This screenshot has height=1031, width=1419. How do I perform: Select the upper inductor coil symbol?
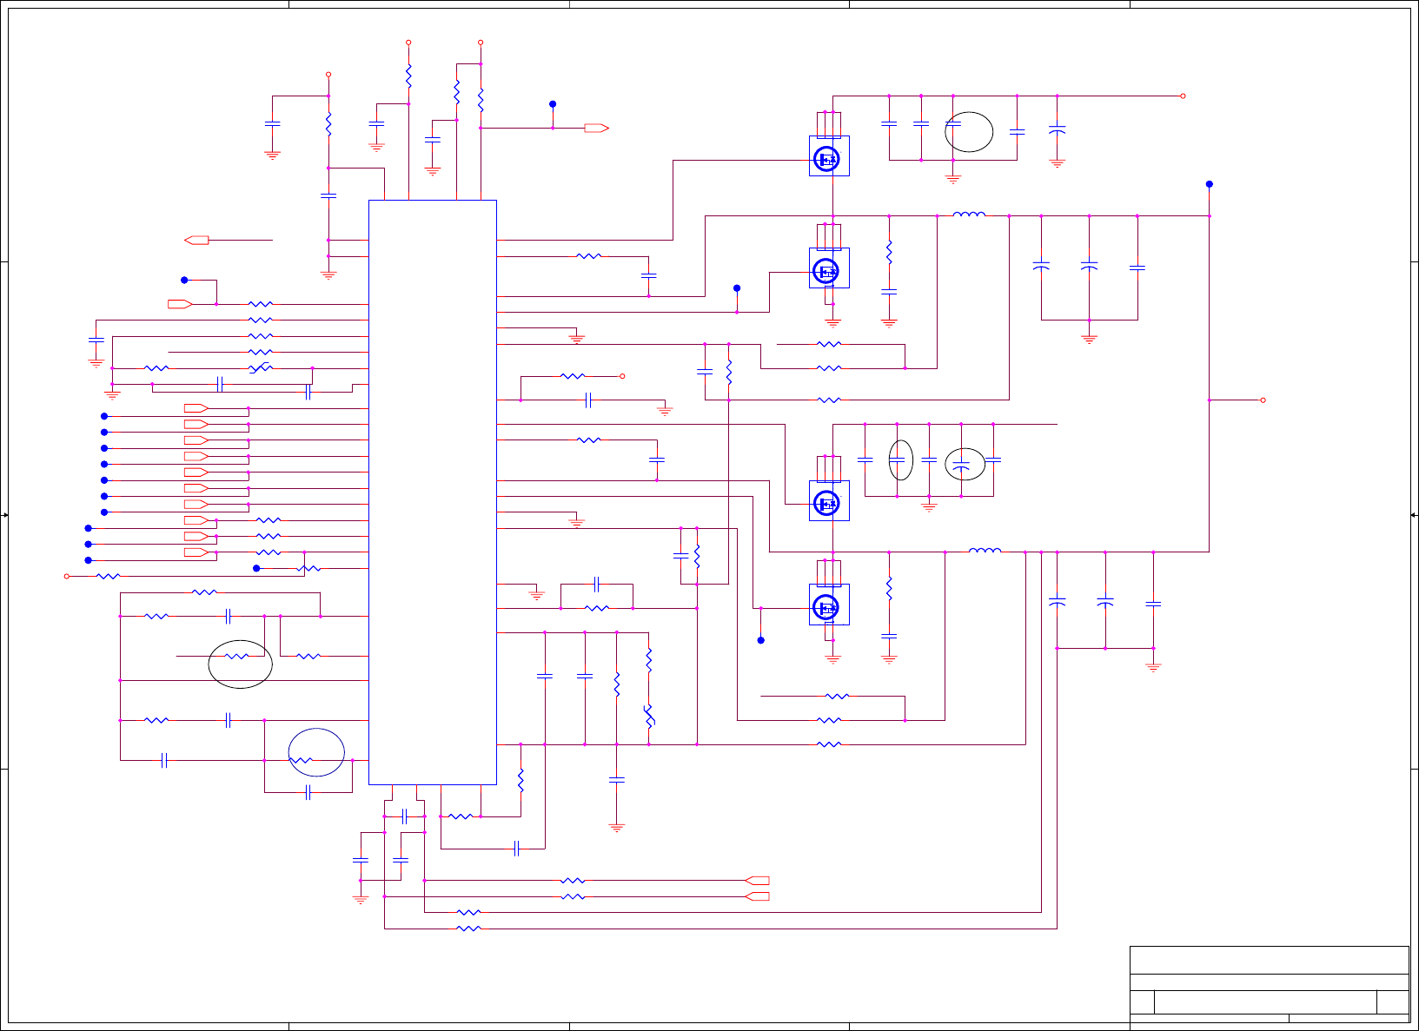tap(970, 214)
